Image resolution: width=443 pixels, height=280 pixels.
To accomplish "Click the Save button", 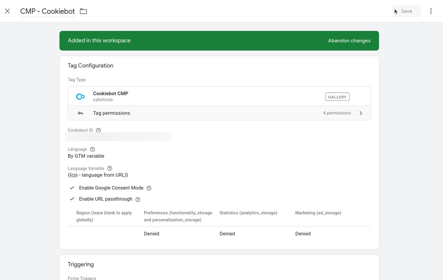I will click(x=407, y=11).
